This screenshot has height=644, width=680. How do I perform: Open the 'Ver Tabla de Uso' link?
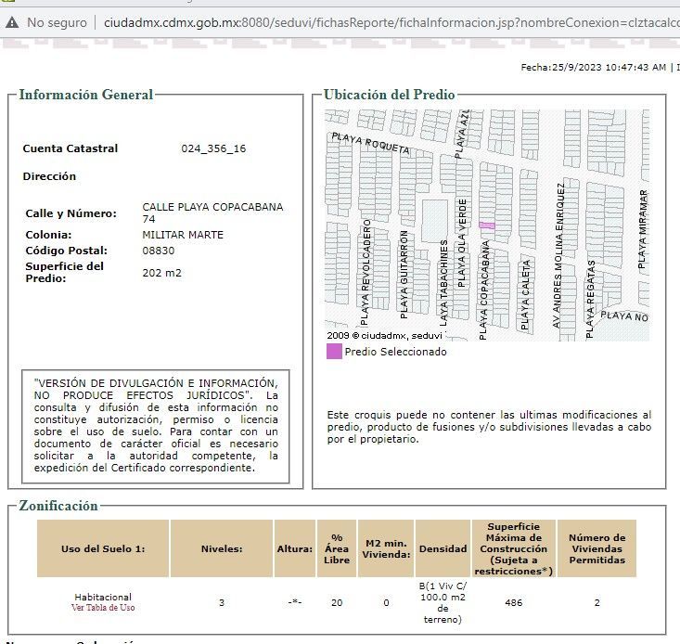pos(103,608)
